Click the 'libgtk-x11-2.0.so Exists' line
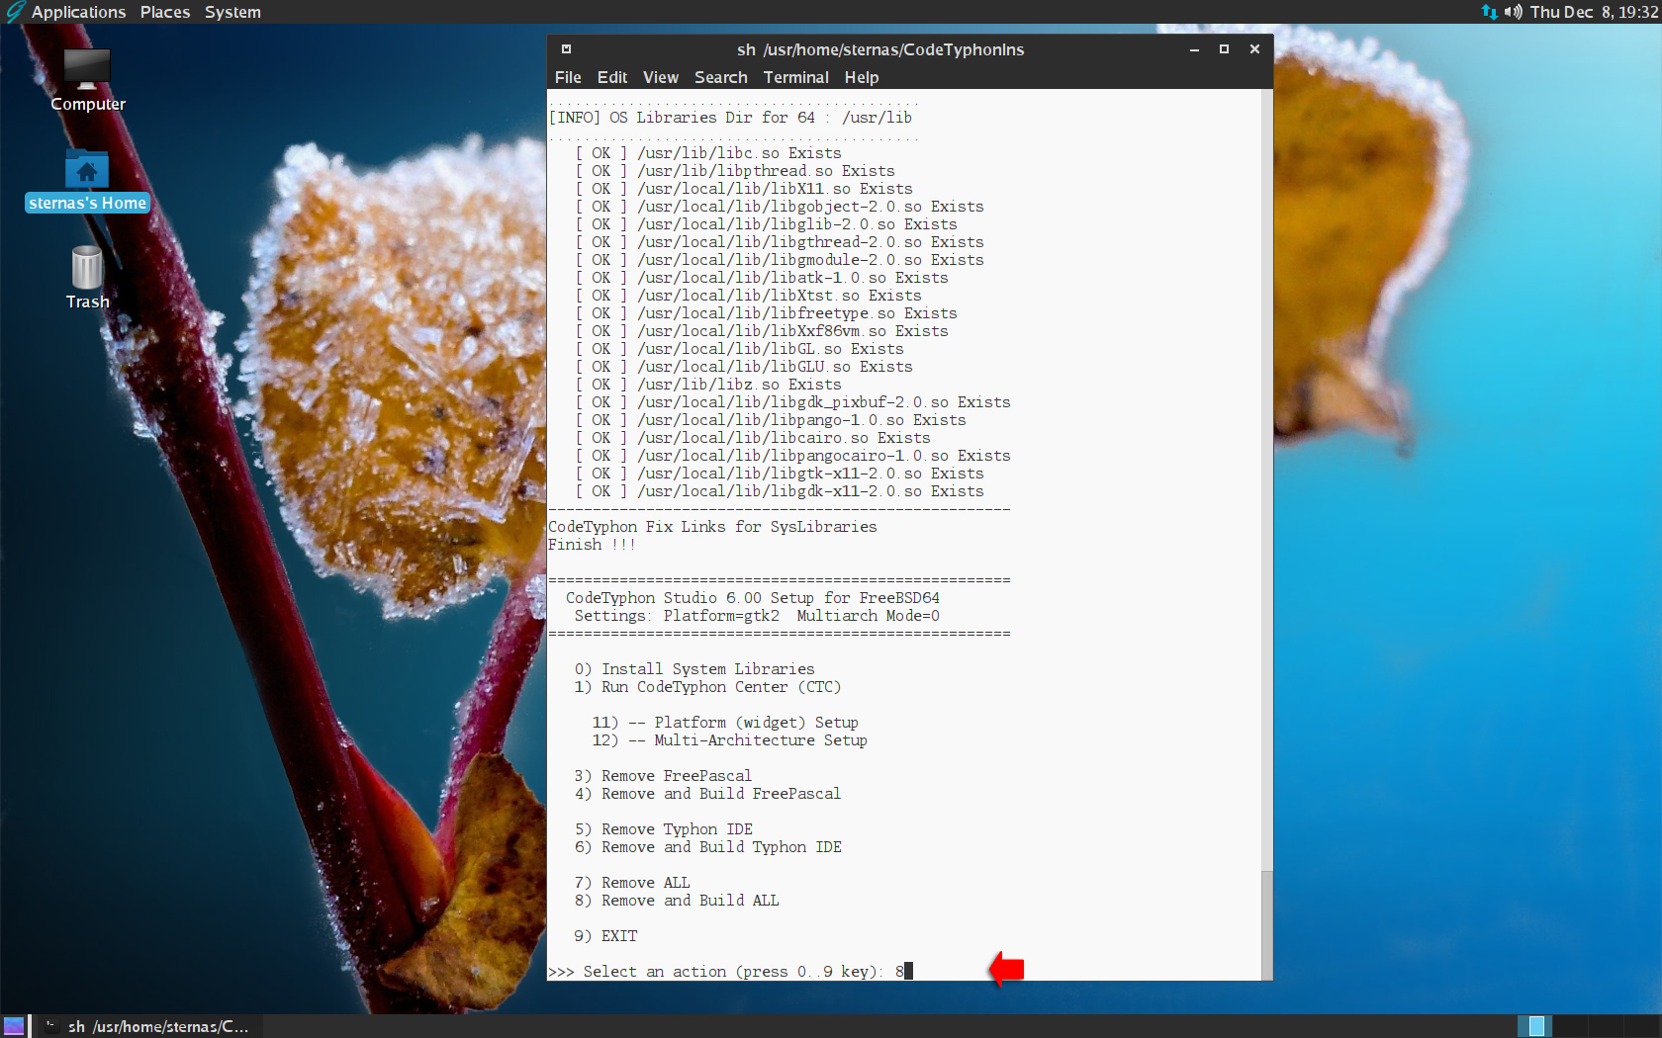Screen dimensions: 1662x1038 pyautogui.click(x=780, y=474)
